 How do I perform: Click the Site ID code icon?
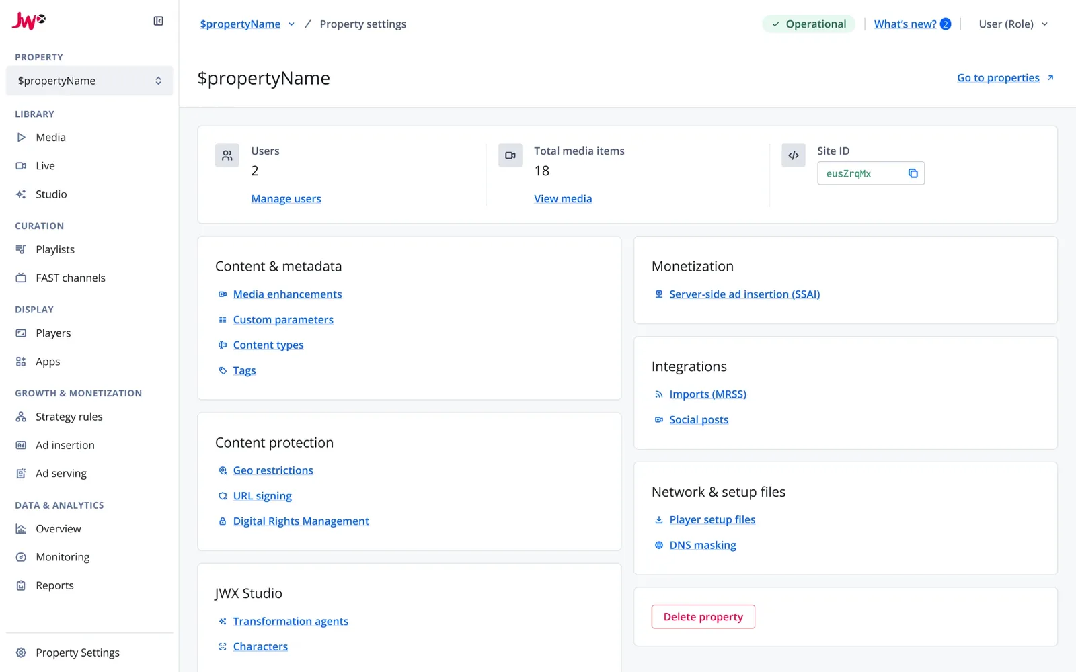tap(794, 155)
